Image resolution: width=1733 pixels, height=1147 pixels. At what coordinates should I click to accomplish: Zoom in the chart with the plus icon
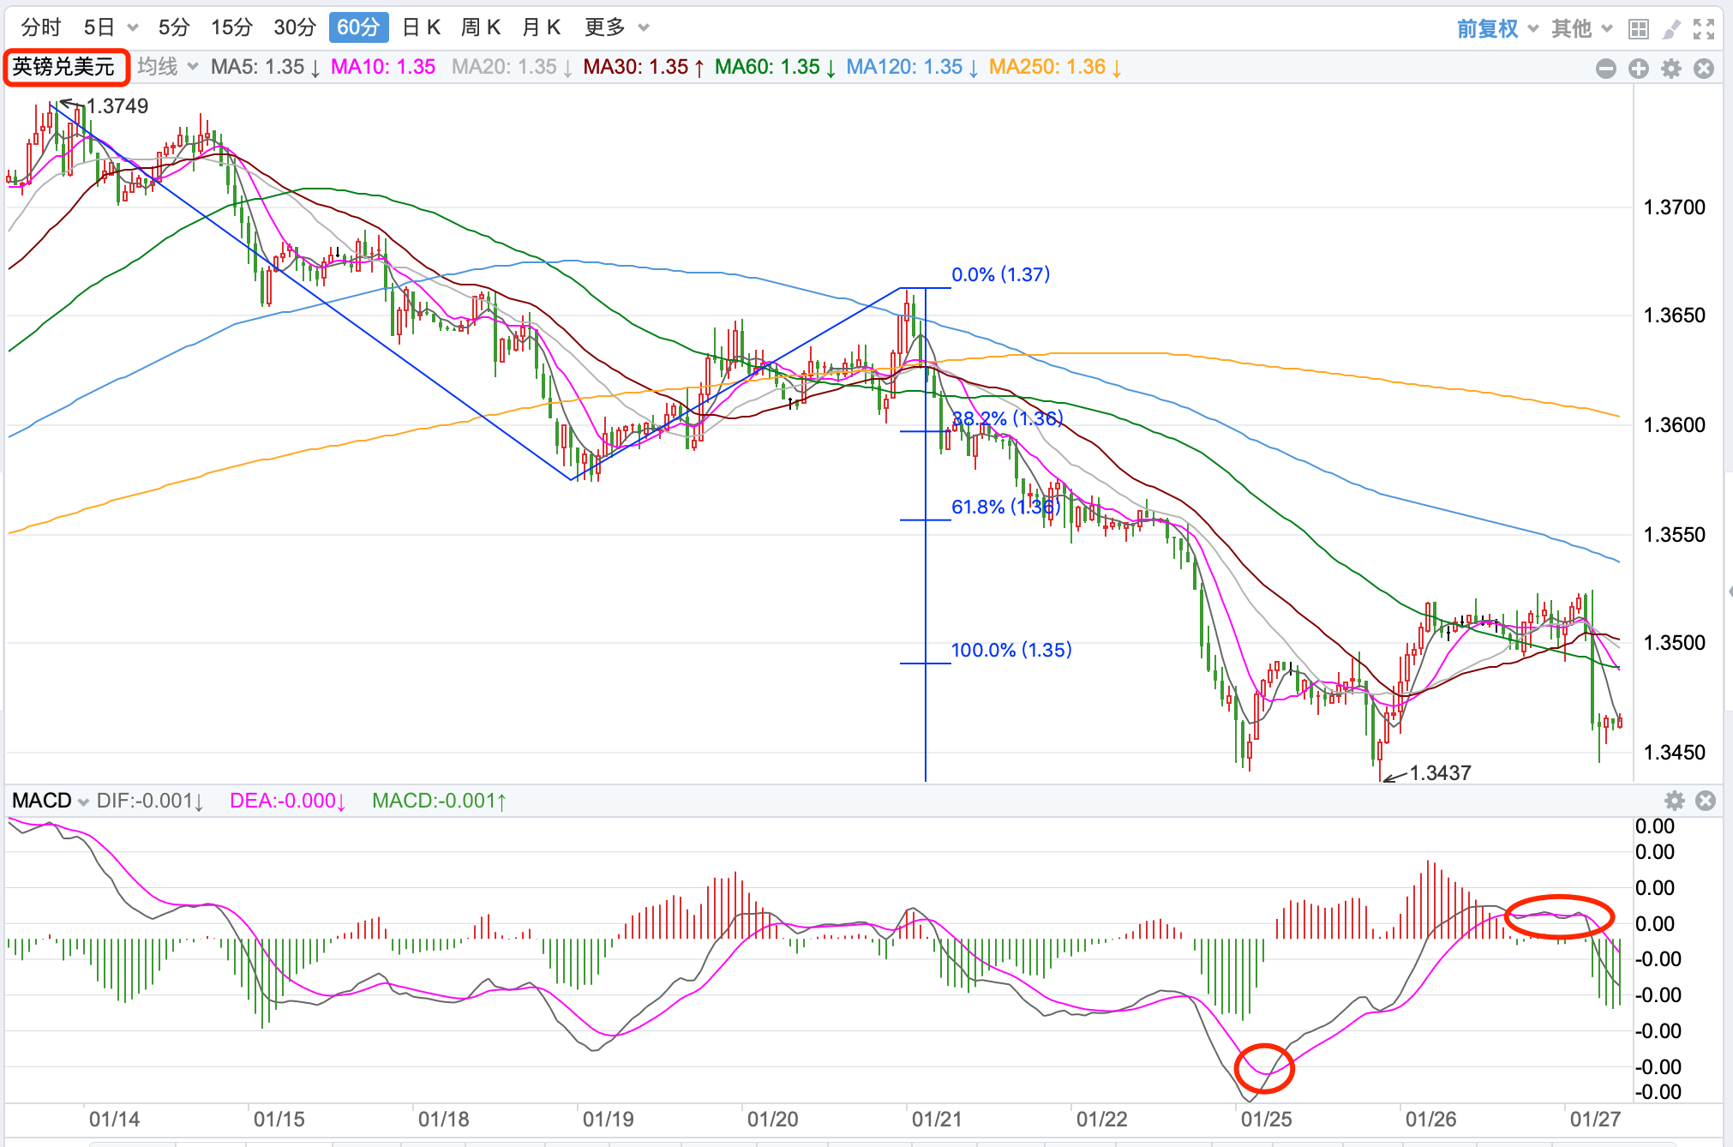(x=1639, y=69)
